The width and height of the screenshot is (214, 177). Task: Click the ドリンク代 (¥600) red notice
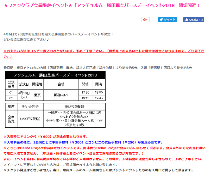[46, 137]
